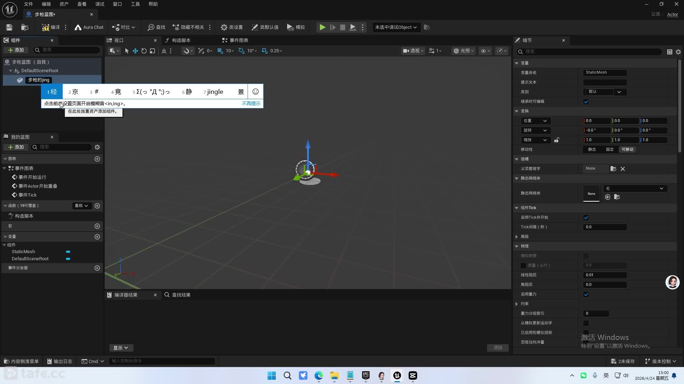Open the 位置 location type dropdown
The image size is (684, 384).
536,121
